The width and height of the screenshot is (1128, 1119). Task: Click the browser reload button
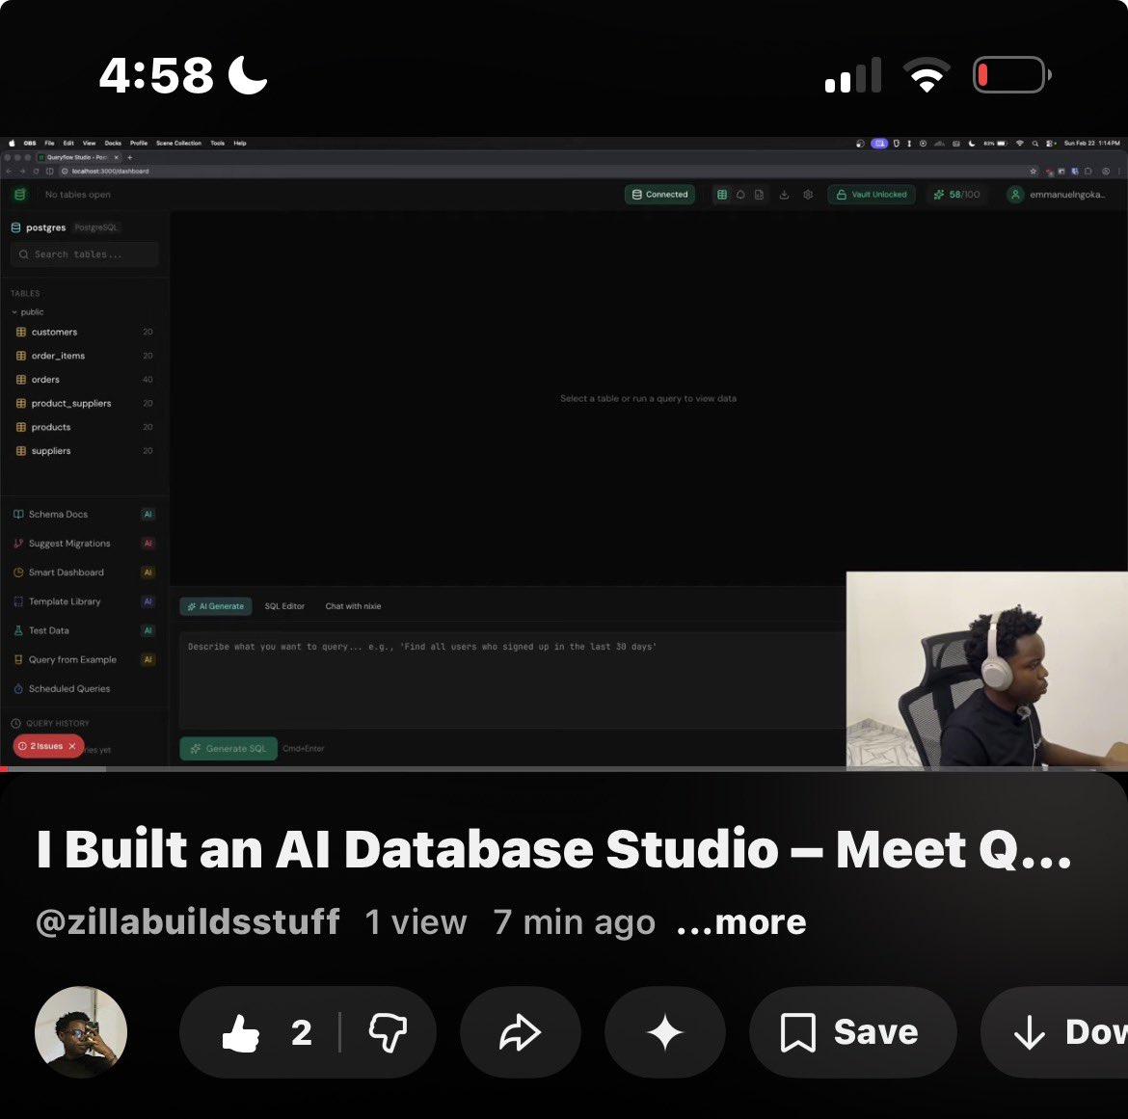(x=36, y=172)
